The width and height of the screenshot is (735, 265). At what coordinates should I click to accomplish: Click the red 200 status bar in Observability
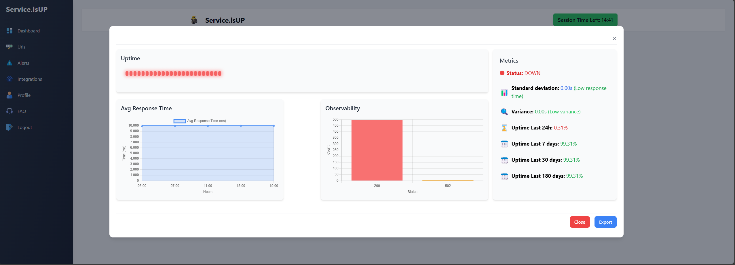click(x=377, y=150)
